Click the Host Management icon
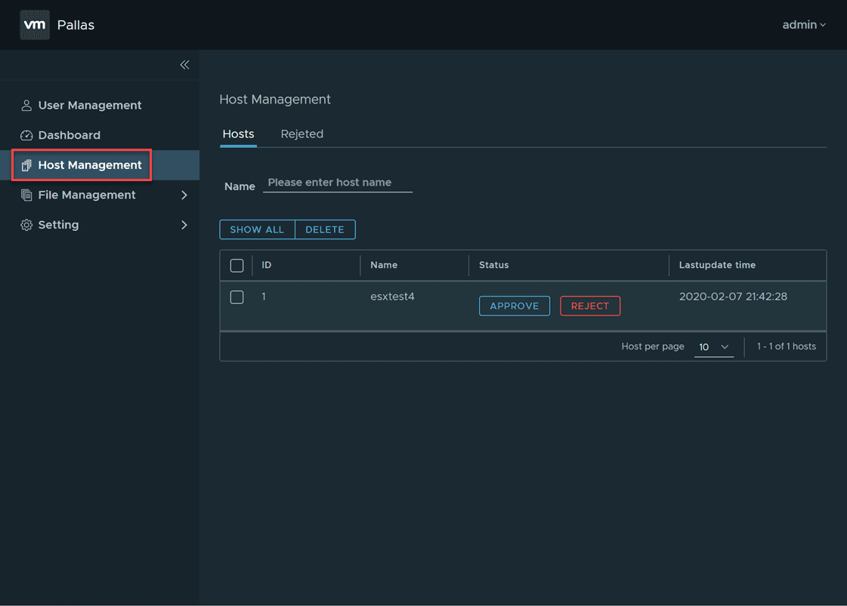Image resolution: width=847 pixels, height=606 pixels. [26, 165]
